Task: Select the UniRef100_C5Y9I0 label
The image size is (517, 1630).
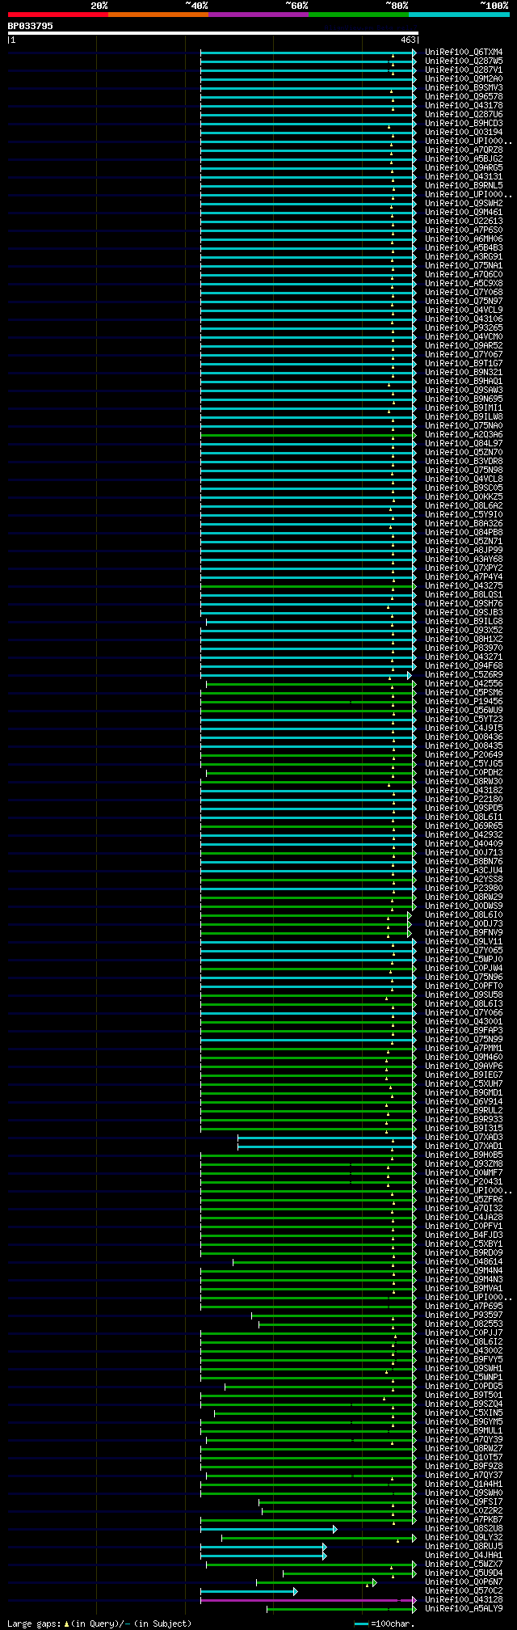Action: 464,514
